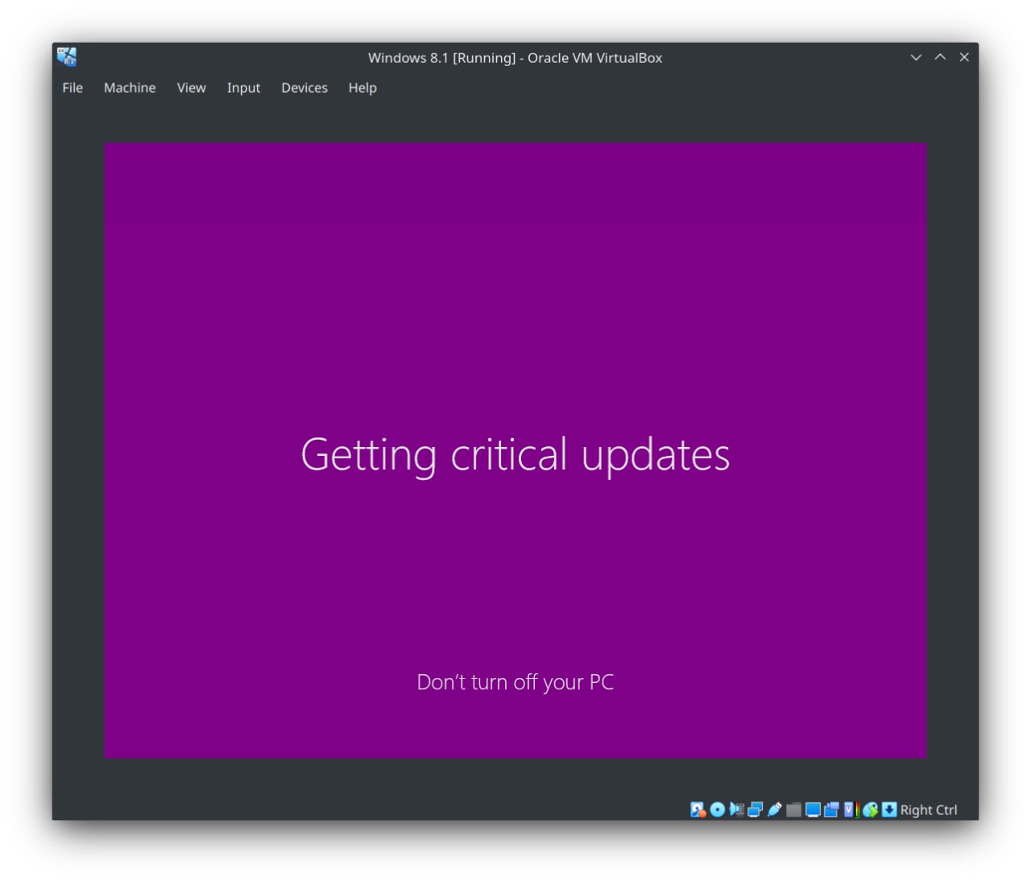The height and width of the screenshot is (882, 1031).
Task: Open the Devices menu
Action: pyautogui.click(x=304, y=88)
